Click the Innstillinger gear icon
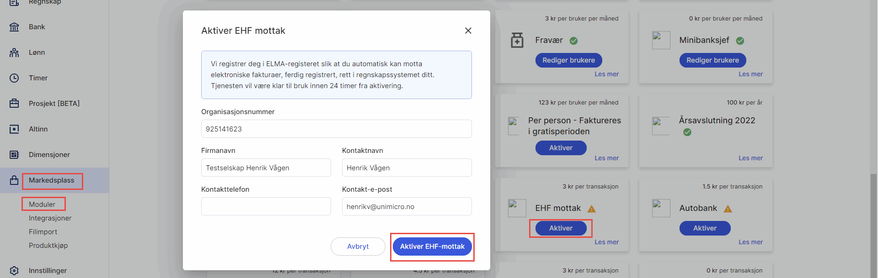878x278 pixels. pos(14,271)
